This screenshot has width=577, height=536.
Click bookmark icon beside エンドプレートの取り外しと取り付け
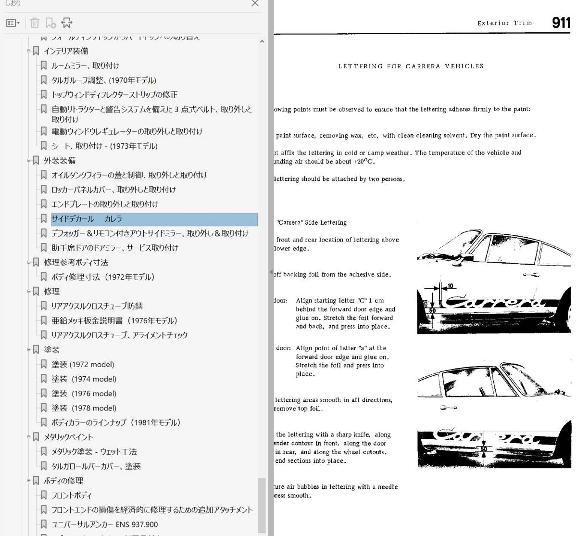[43, 204]
